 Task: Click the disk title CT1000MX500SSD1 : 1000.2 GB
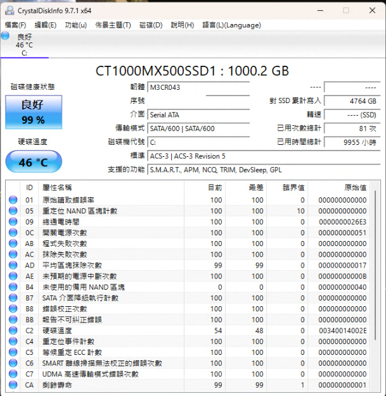coord(192,71)
